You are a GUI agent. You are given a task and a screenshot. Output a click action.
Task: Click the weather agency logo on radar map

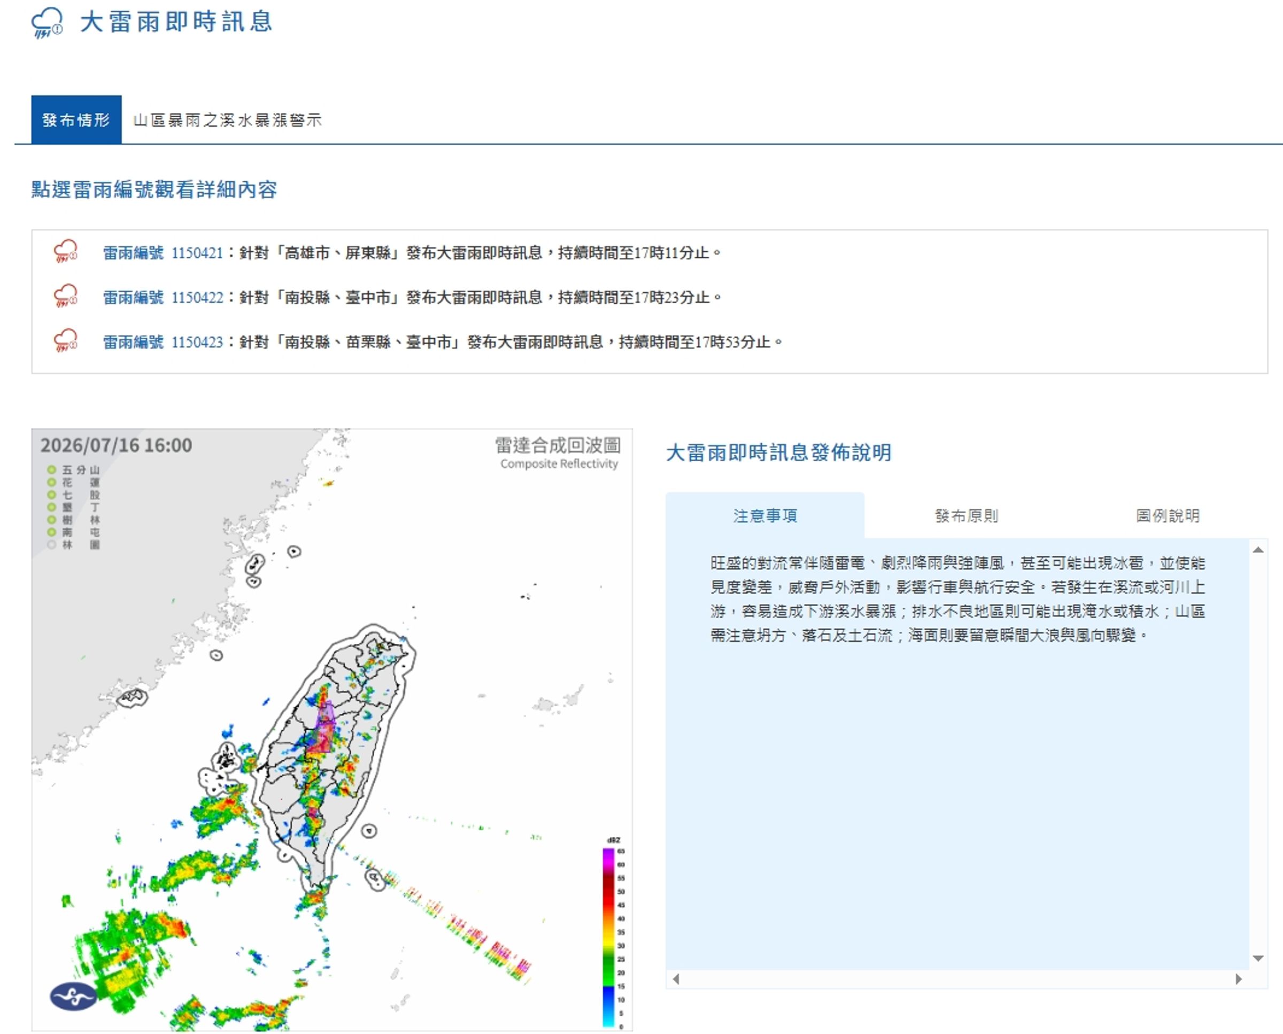coord(73,997)
